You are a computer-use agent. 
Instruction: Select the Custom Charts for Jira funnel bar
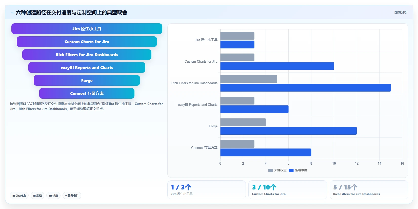(87, 42)
